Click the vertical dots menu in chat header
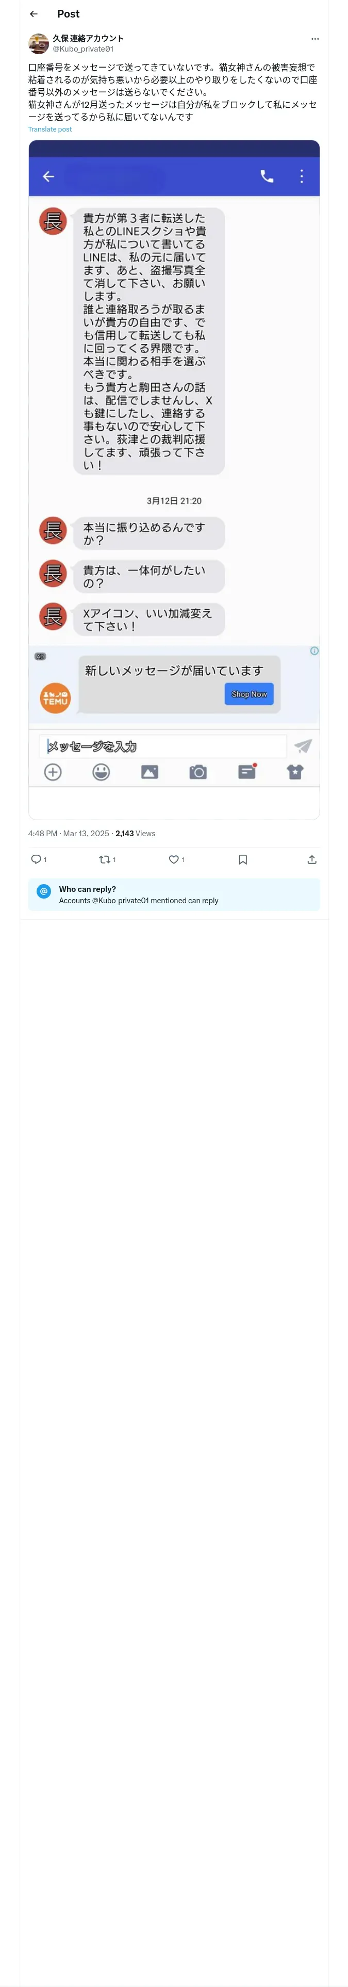This screenshot has width=348, height=1987. [301, 176]
